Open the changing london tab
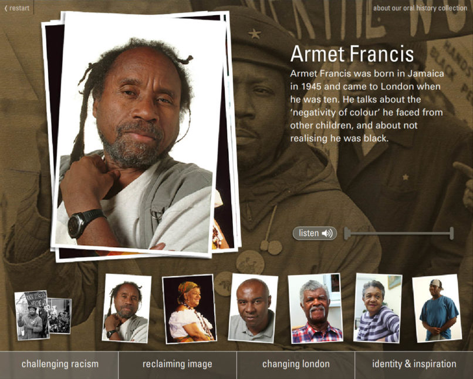Screen dimensions: 473x379 pos(296,364)
